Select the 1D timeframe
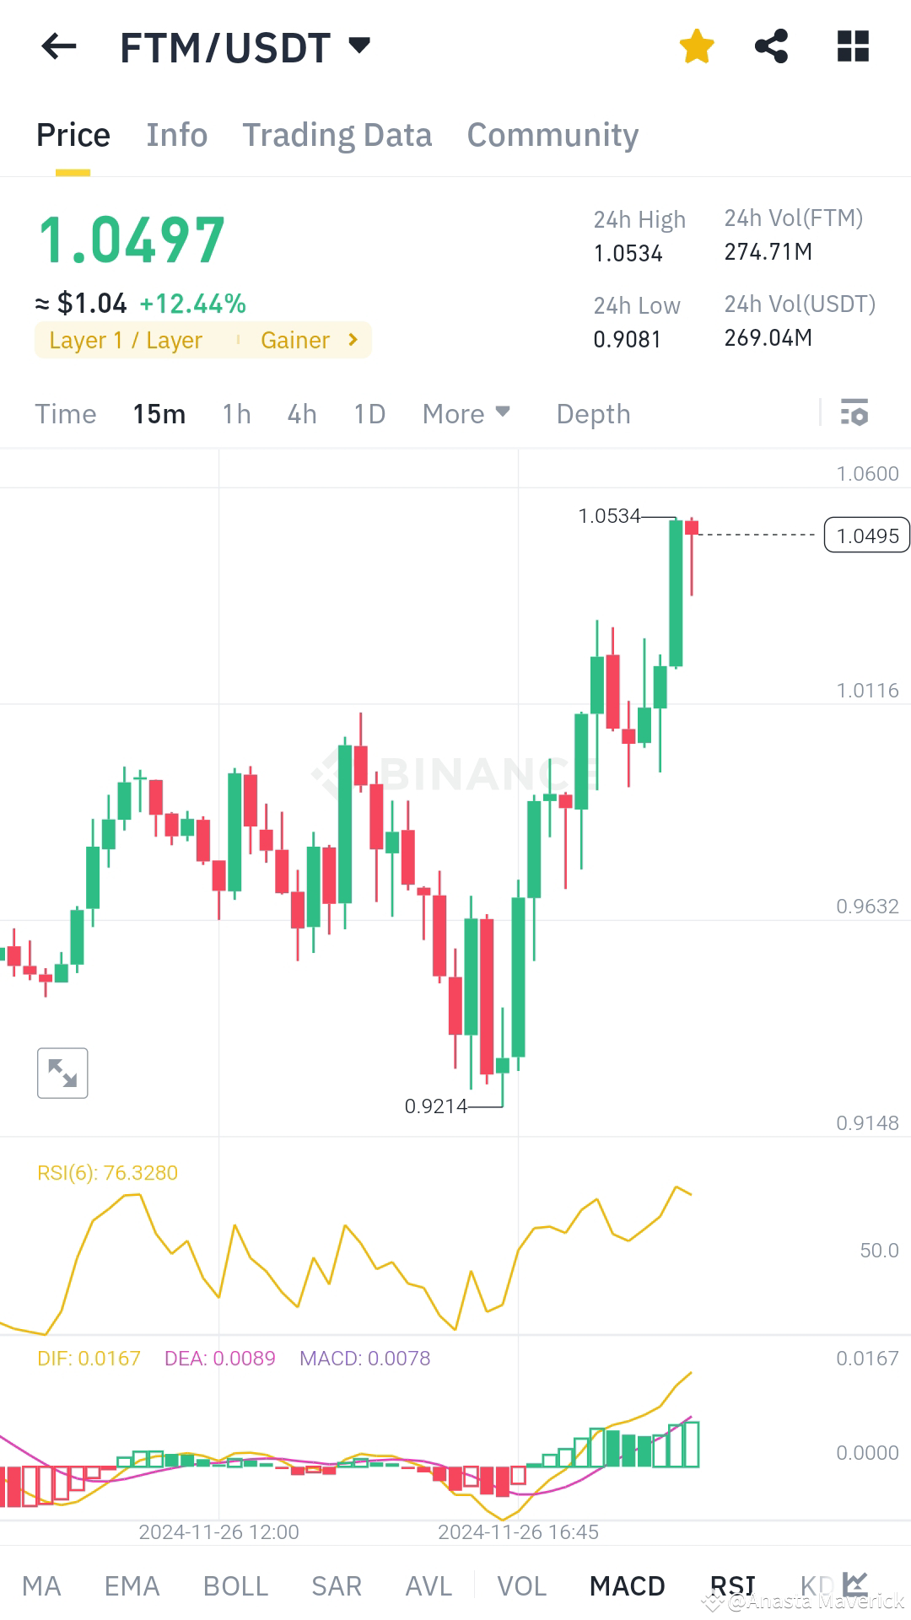 pos(368,413)
